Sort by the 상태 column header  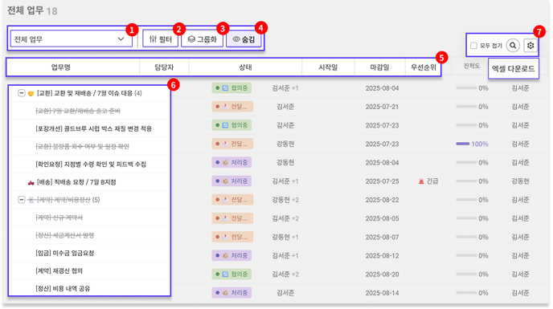tap(245, 67)
